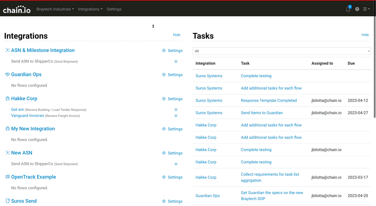Open 'Response Template Completed' task

(x=269, y=100)
